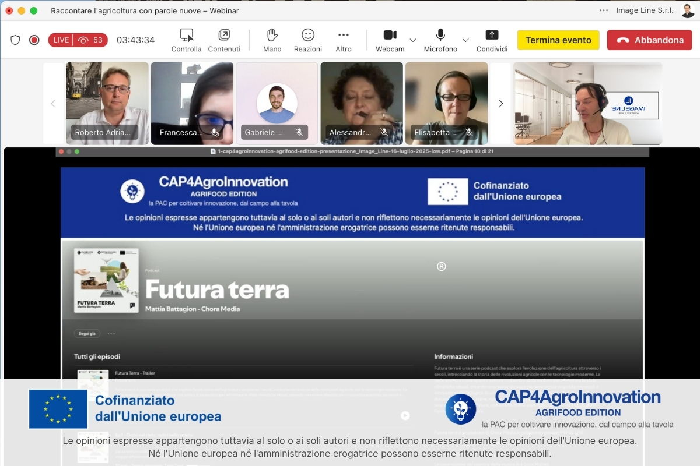The image size is (700, 466).
Task: Select Elisabetta video thumbnail
Action: tap(447, 104)
